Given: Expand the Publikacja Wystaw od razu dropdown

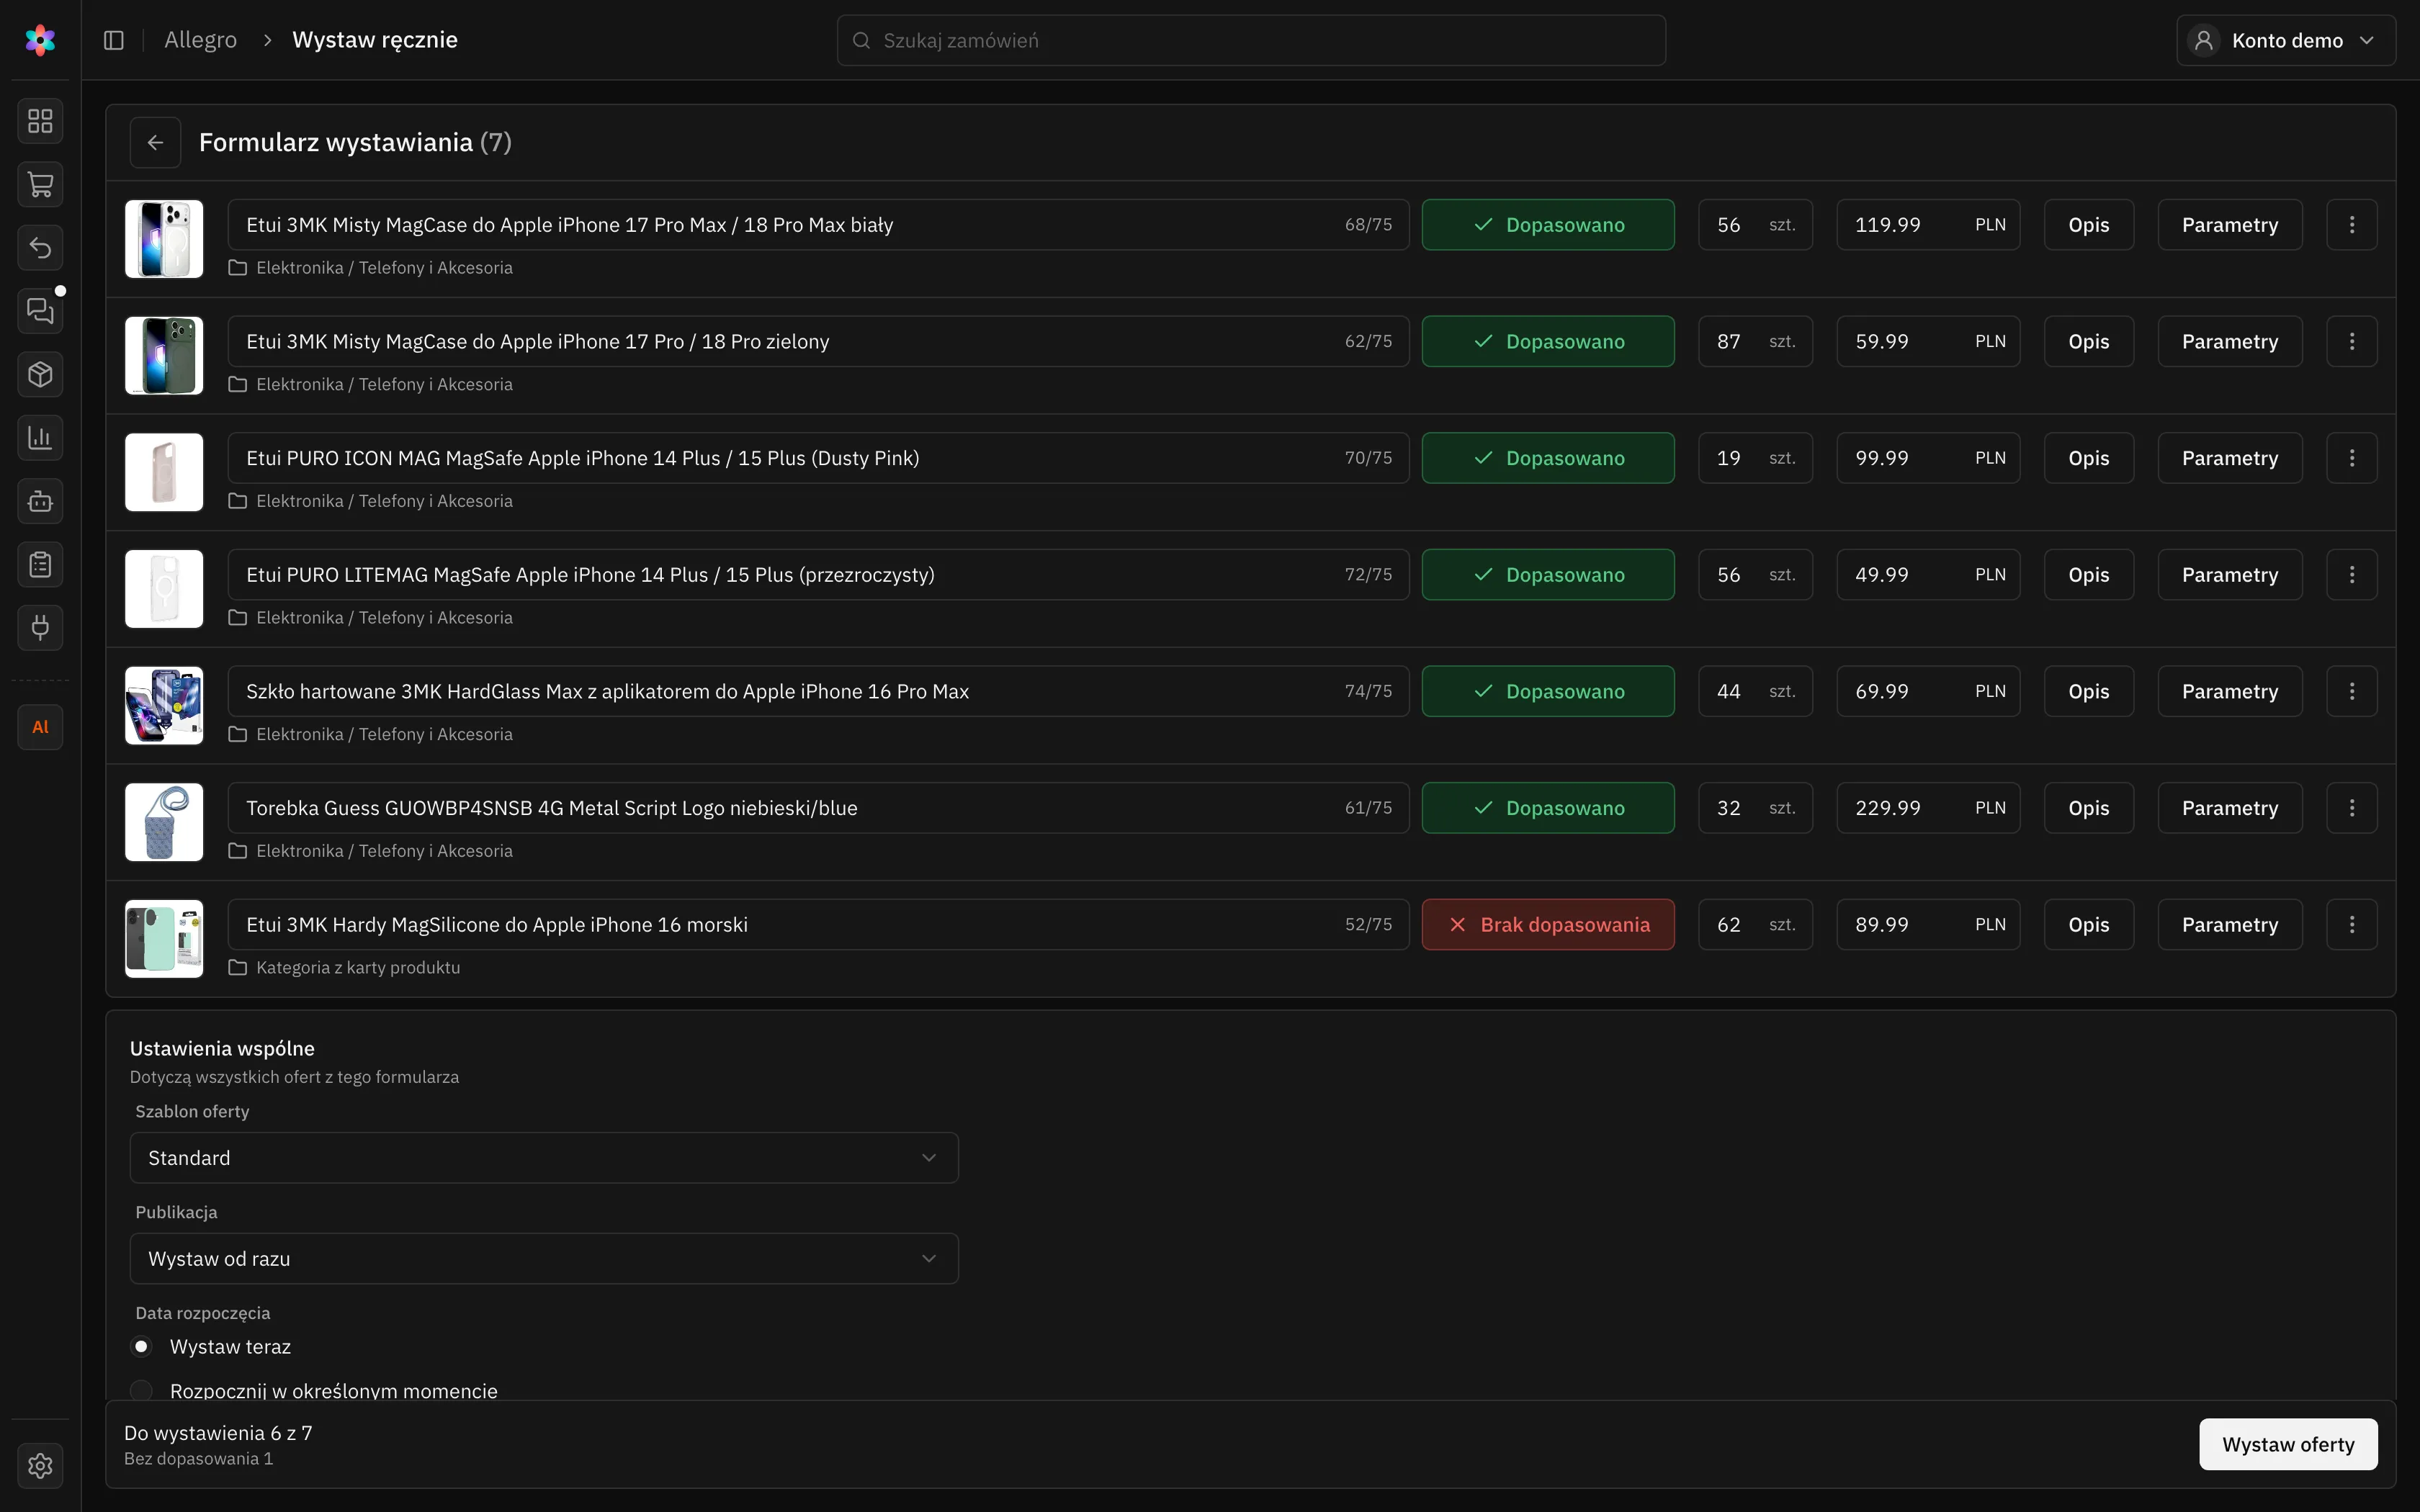Looking at the screenshot, I should pyautogui.click(x=544, y=1259).
